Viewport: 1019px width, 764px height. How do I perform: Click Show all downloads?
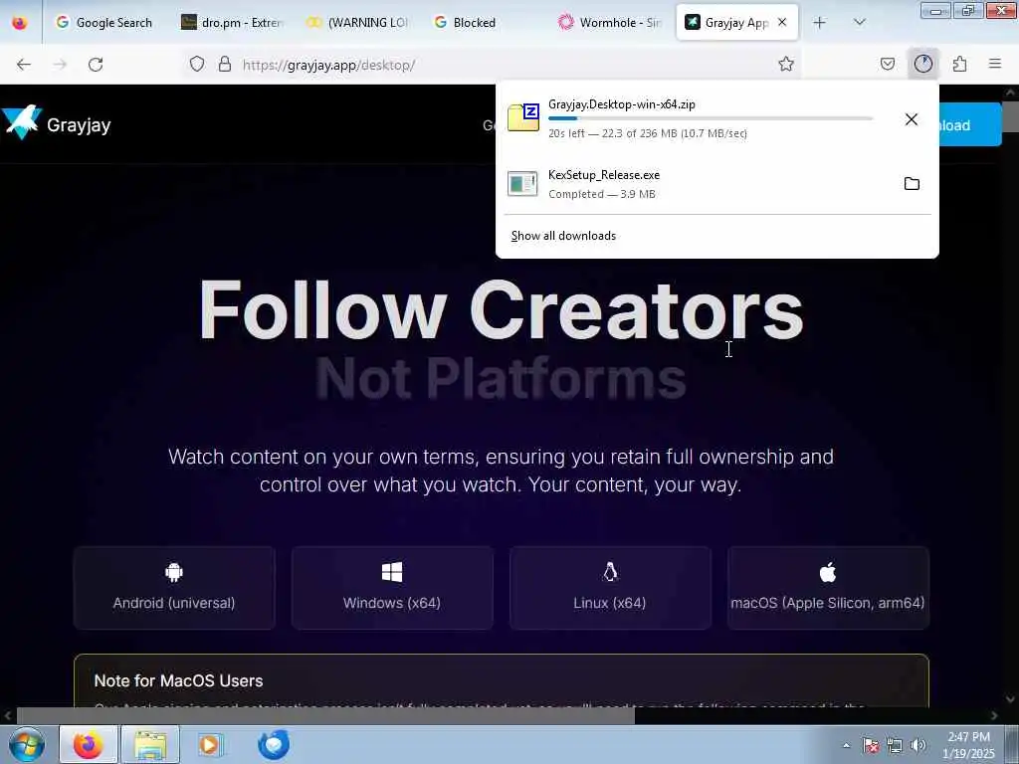563,236
